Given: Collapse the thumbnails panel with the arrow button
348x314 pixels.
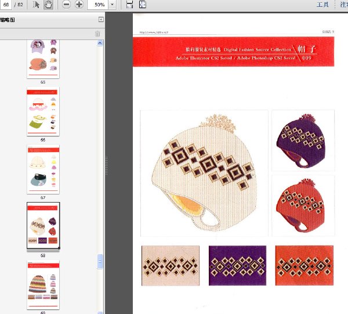Looking at the screenshot, I should 101,20.
